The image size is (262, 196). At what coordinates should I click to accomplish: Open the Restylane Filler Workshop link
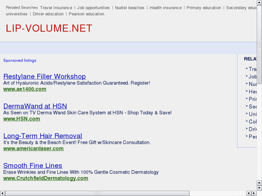(45, 76)
